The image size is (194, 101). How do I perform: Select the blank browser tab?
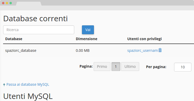click(x=29, y=4)
